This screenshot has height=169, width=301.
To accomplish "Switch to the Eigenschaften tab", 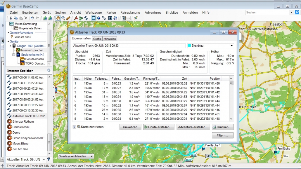I will [81, 38].
